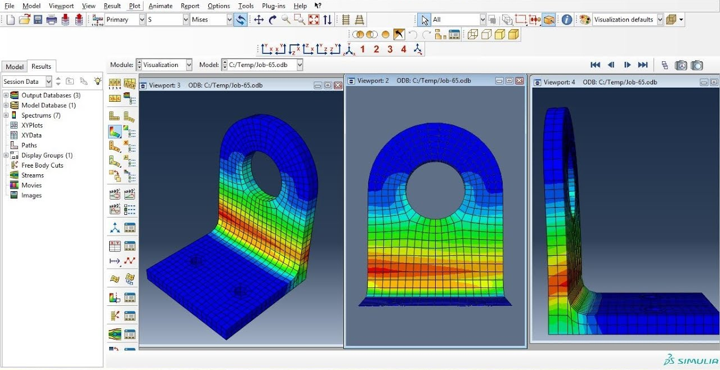Image resolution: width=720 pixels, height=370 pixels.
Task: Expand the Display Groups (1) node
Action: 6,155
